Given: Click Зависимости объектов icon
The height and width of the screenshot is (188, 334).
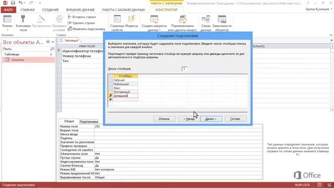Looking at the screenshot, I should coord(222,23).
